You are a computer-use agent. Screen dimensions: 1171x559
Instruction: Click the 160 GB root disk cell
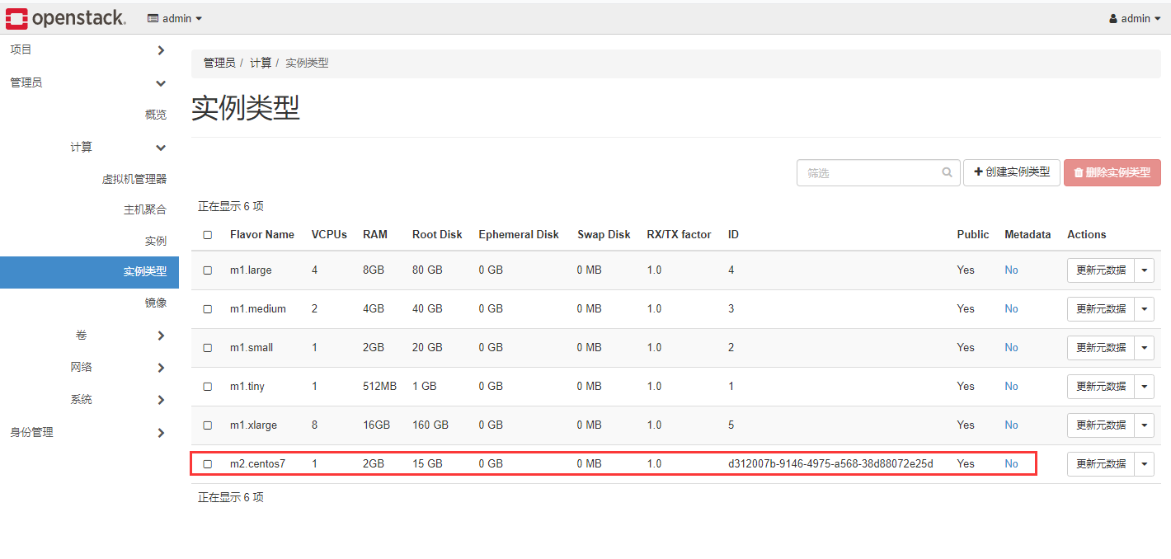[x=430, y=425]
